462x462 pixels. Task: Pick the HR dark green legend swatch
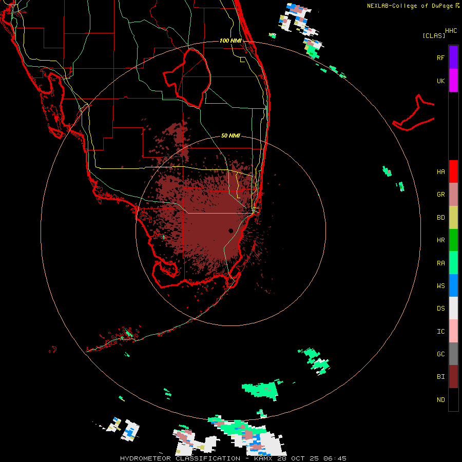point(453,240)
